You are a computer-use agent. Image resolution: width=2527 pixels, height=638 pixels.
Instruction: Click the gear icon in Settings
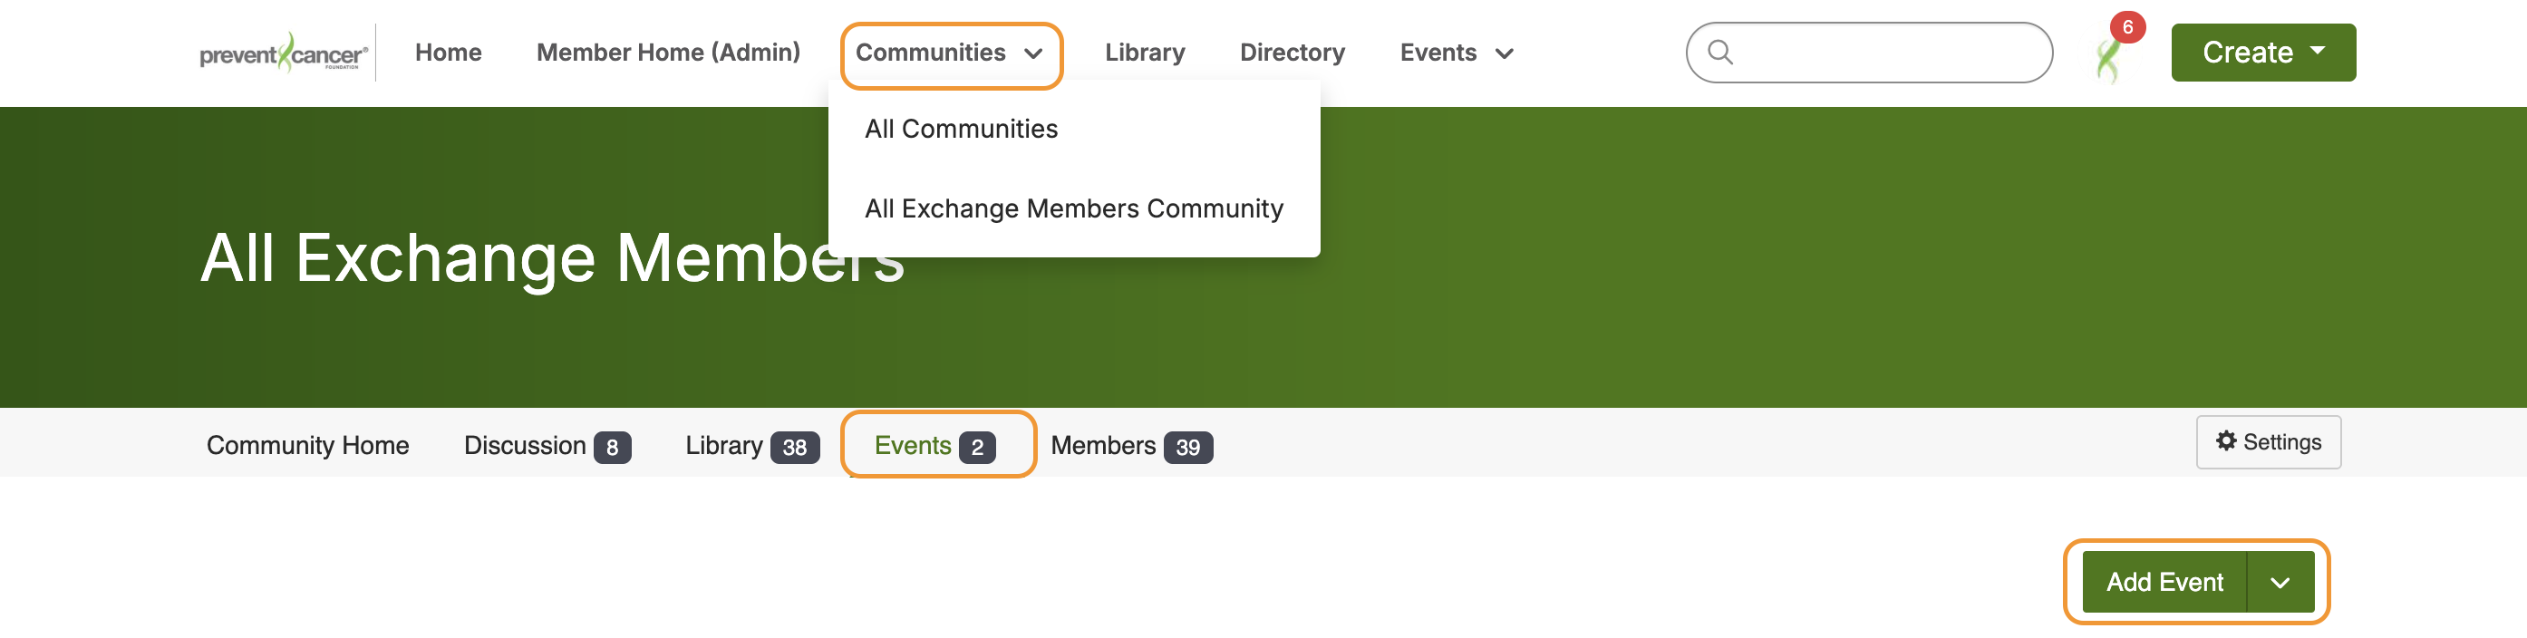(x=2226, y=440)
